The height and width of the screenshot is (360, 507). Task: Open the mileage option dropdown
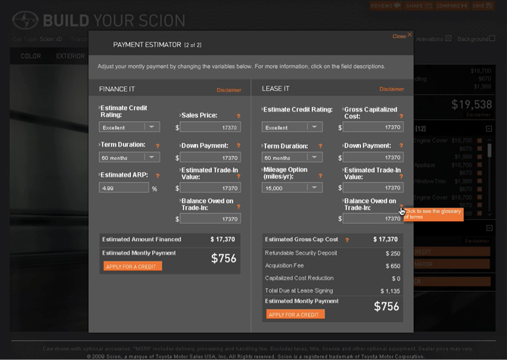(292, 187)
